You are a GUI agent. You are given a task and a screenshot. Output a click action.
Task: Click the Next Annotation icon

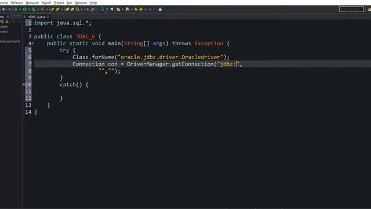click(x=118, y=9)
